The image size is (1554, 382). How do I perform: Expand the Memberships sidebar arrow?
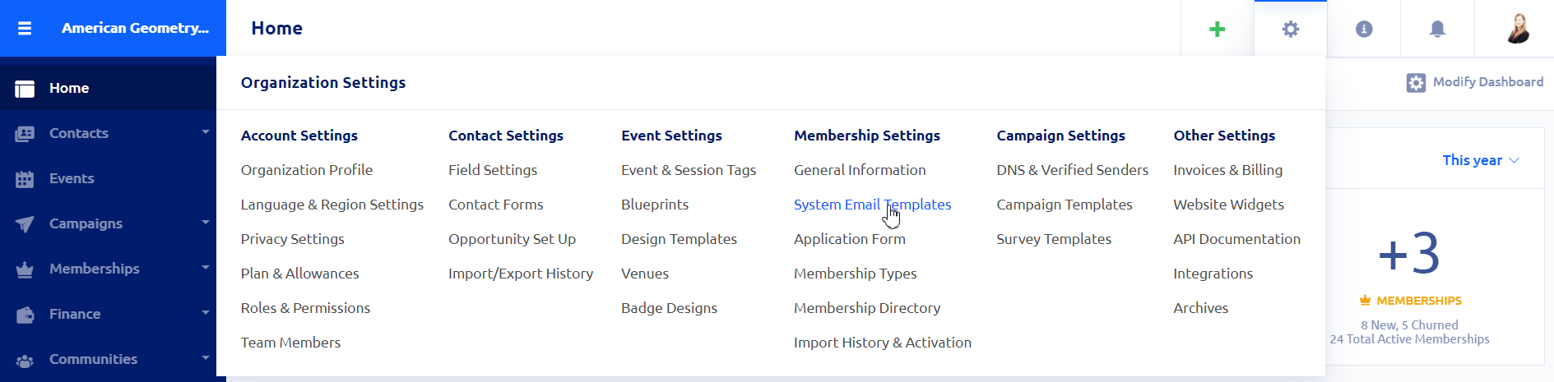click(x=205, y=267)
